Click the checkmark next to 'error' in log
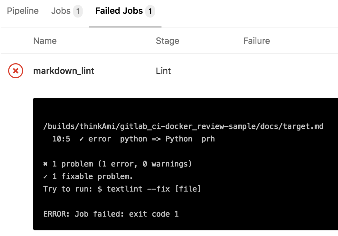Screen dimensions: 338x236 click(x=81, y=139)
